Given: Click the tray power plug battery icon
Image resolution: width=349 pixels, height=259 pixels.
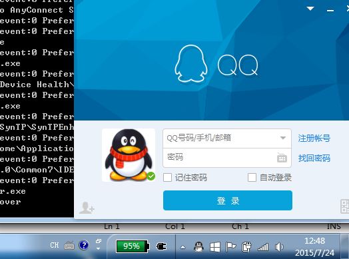Looking at the screenshot, I should (246, 247).
